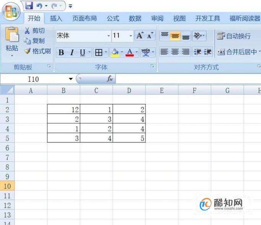Open the Name Box dropdown arrow

[71, 79]
